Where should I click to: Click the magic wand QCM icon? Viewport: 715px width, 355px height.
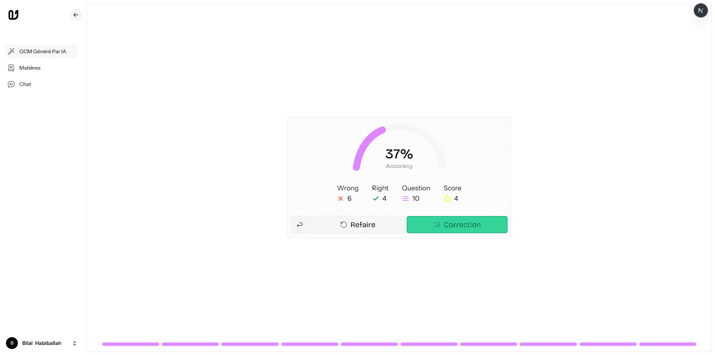click(12, 51)
